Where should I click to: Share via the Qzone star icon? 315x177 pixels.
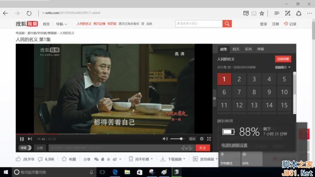click(108, 159)
